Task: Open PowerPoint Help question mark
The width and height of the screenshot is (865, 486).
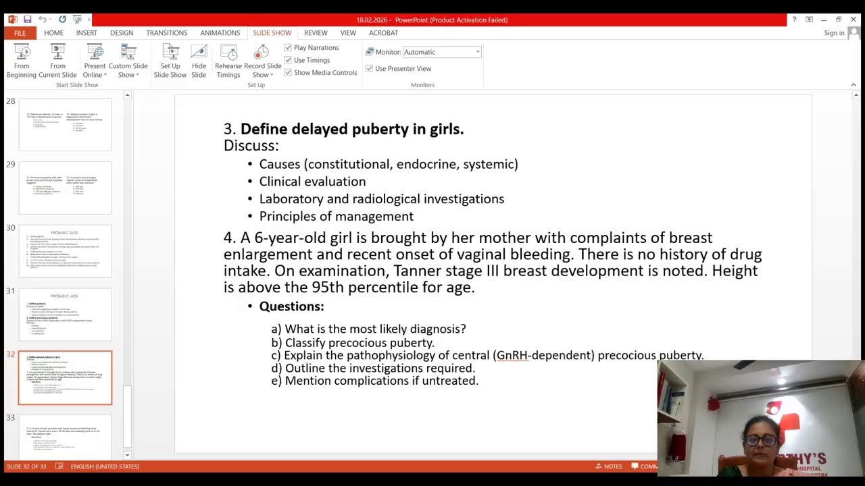Action: click(x=794, y=20)
